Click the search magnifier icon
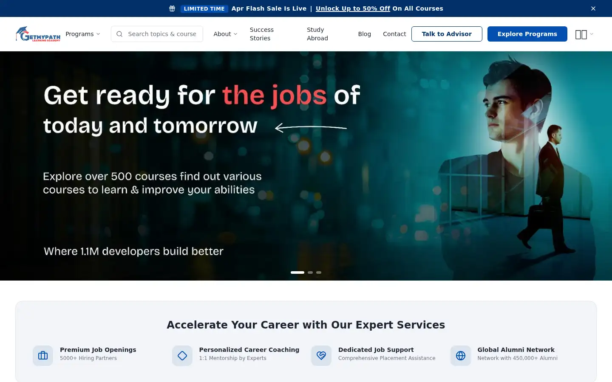 119,34
